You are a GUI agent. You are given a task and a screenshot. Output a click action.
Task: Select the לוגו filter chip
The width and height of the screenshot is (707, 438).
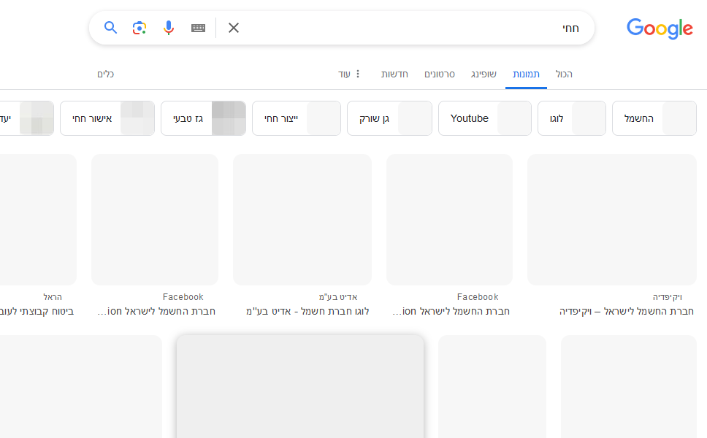pos(571,118)
